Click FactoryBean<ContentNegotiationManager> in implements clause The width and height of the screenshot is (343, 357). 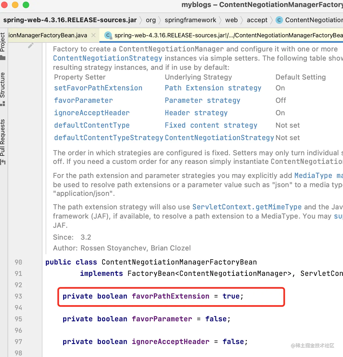pyautogui.click(x=209, y=273)
